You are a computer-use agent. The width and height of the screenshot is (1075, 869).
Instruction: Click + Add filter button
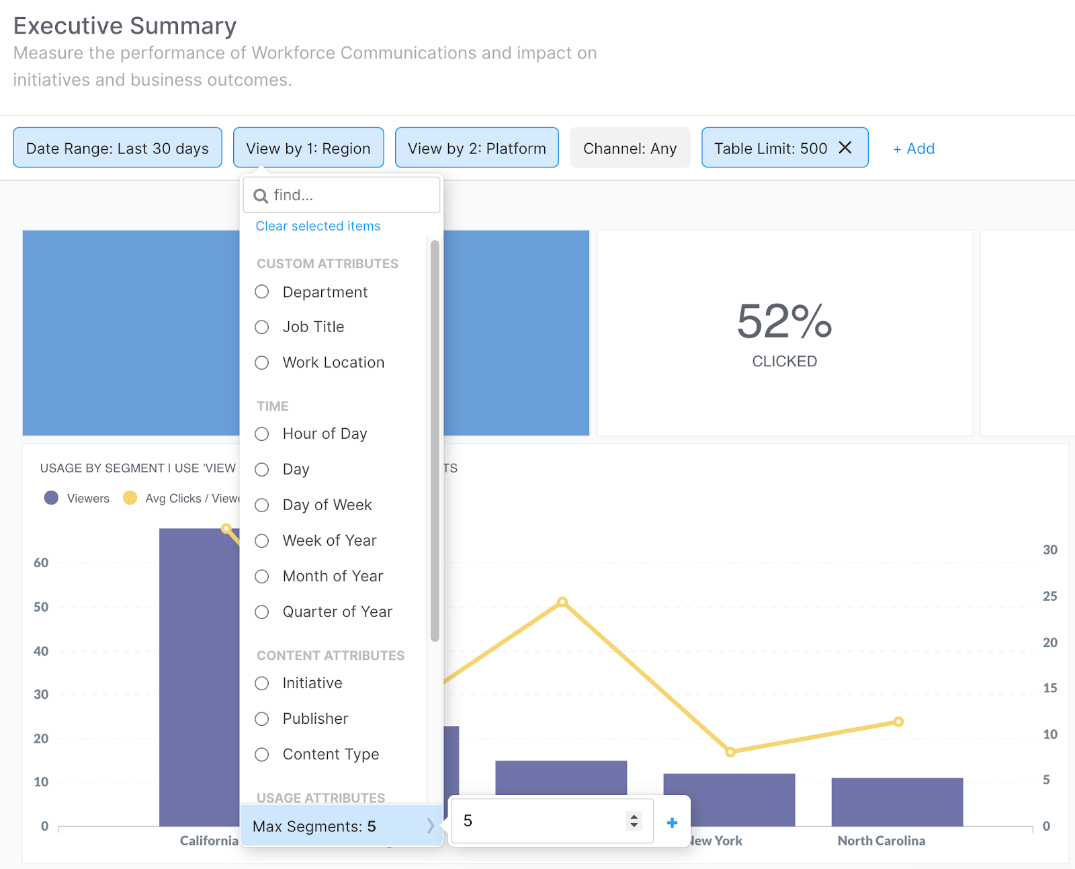(x=914, y=149)
